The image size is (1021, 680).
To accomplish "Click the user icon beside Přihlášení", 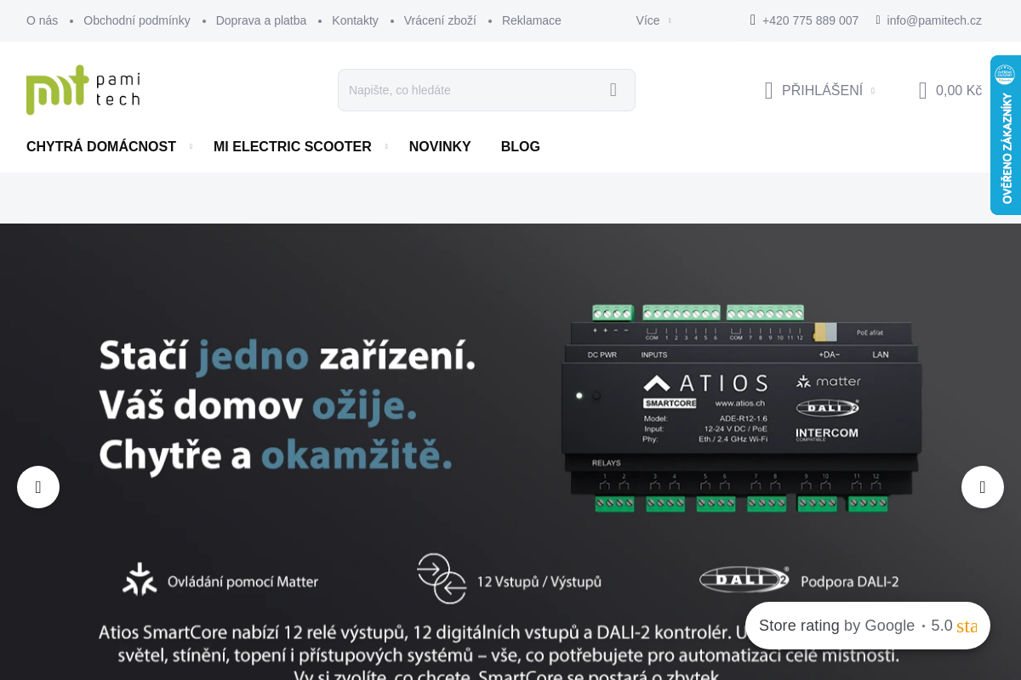I will tap(768, 90).
